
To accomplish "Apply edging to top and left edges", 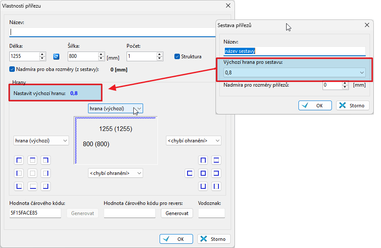I will [19, 160].
